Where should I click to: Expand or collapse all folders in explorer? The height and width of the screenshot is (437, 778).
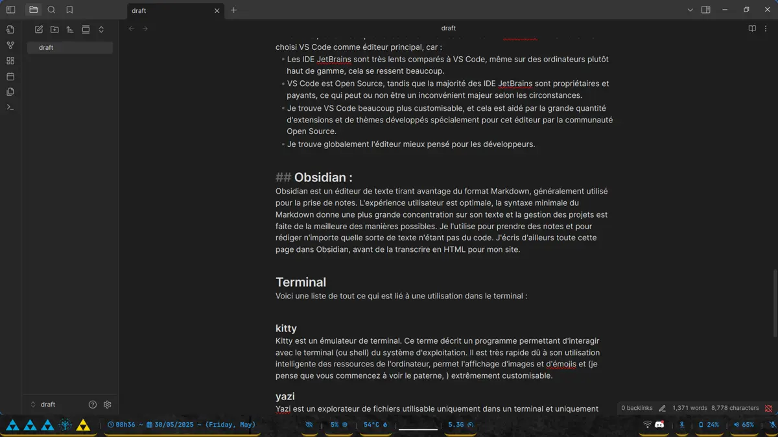(101, 30)
